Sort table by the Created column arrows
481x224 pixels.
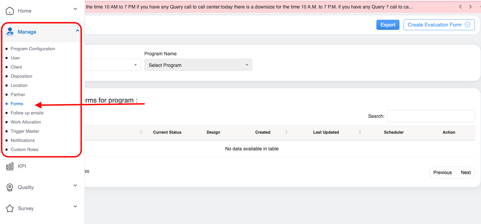tap(286, 132)
